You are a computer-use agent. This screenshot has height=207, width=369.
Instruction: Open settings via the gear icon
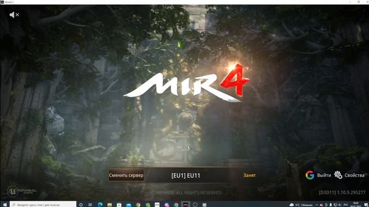[x=338, y=175]
